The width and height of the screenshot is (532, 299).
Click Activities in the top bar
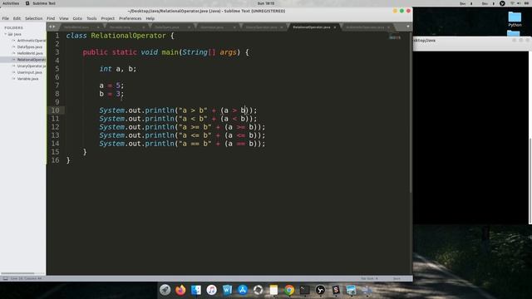pos(11,3)
